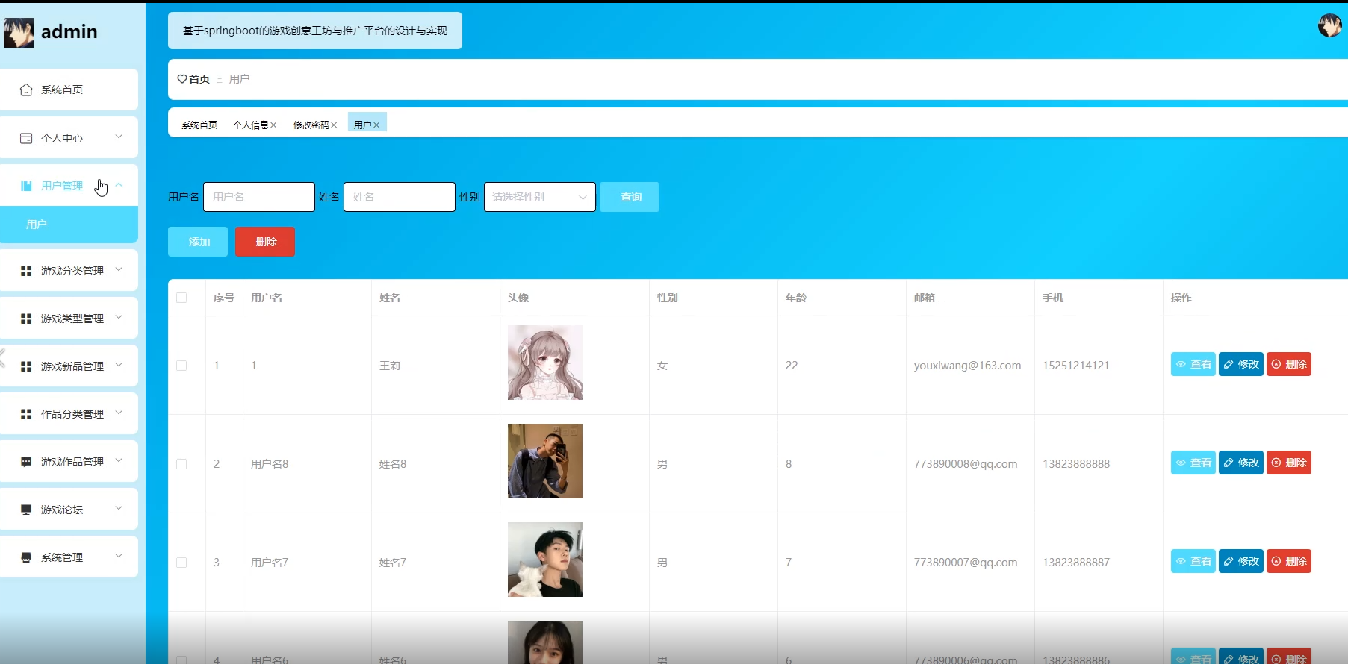The height and width of the screenshot is (664, 1348).
Task: Click the grid icon beside 游戏分类管理
Action: click(26, 271)
